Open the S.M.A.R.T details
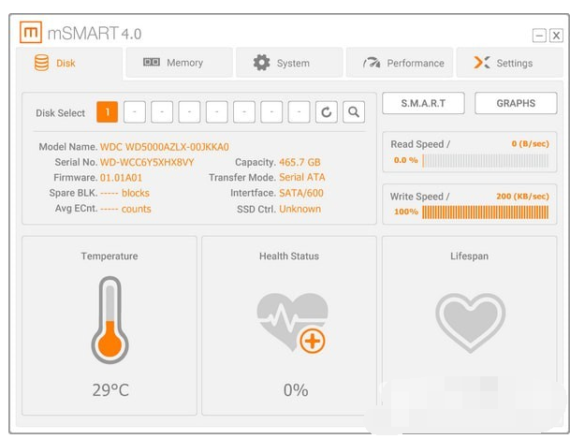This screenshot has width=570, height=439. click(423, 103)
